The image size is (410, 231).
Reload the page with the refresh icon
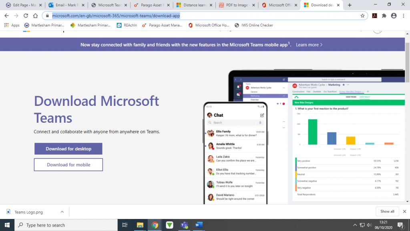point(25,16)
